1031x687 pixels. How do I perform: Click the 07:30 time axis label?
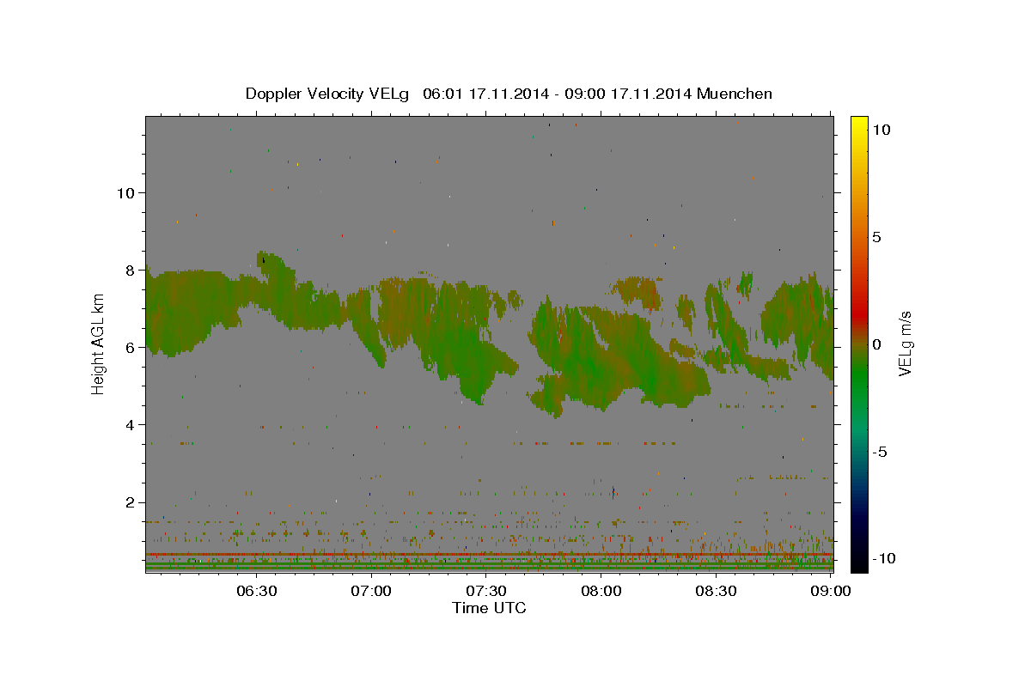486,591
